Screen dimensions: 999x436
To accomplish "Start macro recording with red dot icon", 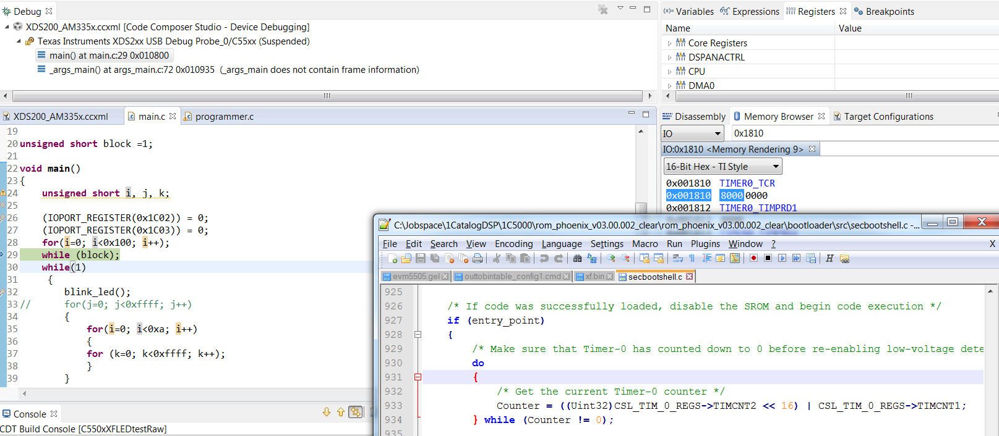I will [x=753, y=258].
